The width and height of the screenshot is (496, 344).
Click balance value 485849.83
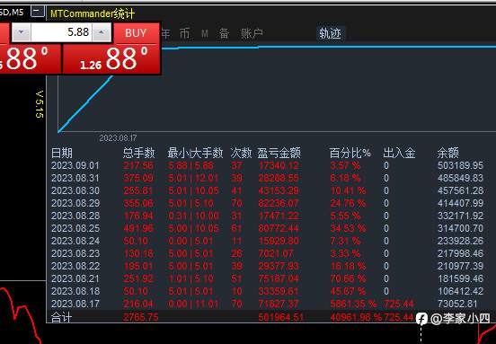(x=461, y=178)
